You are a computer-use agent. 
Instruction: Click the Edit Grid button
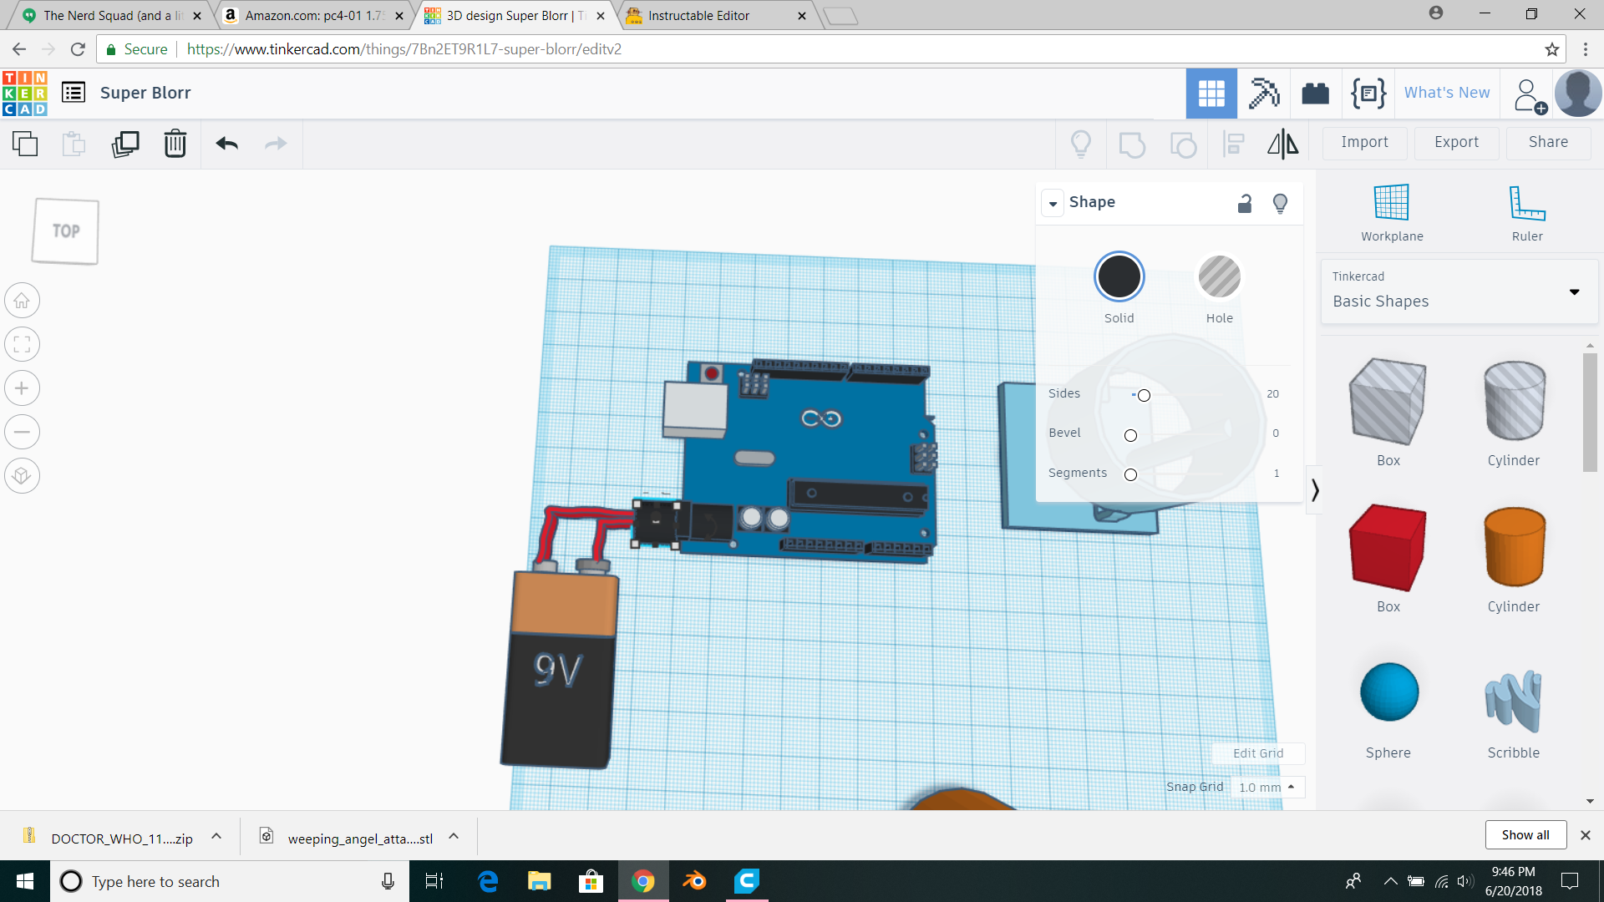click(1257, 753)
